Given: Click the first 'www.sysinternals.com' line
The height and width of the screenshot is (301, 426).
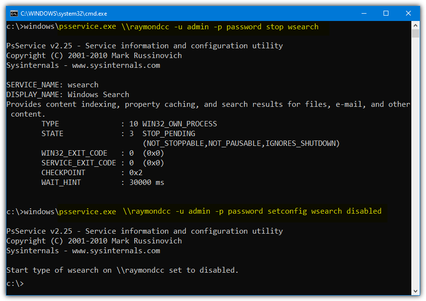Looking at the screenshot, I should (x=83, y=65).
